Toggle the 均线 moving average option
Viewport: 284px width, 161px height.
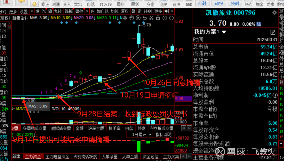tap(114, 11)
